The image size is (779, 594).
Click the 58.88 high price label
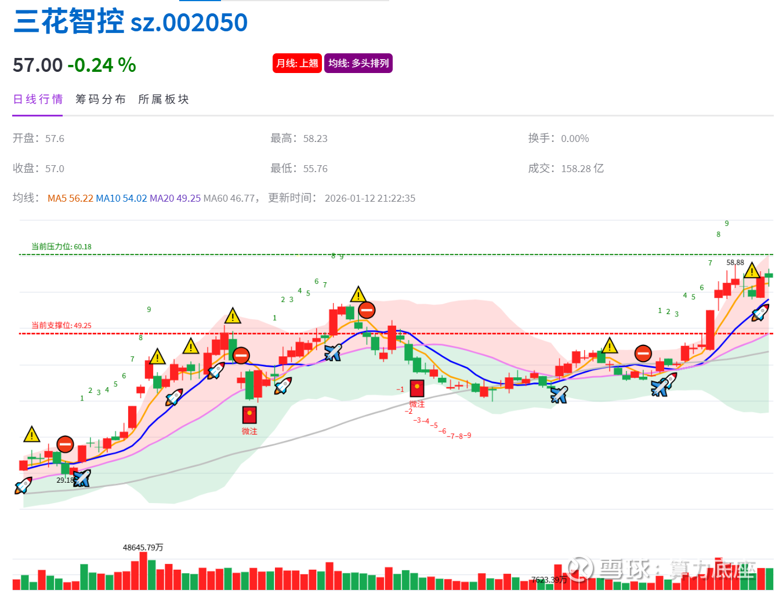735,263
